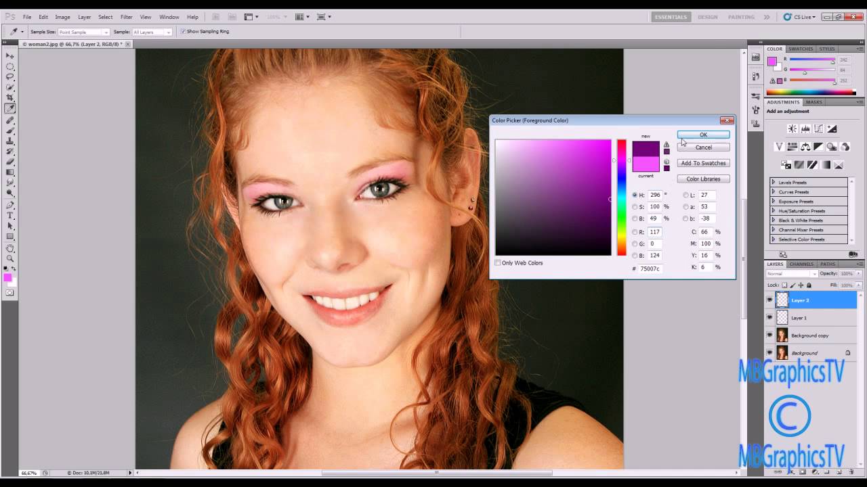
Task: Add a Vibrance adjustment
Action: point(780,147)
